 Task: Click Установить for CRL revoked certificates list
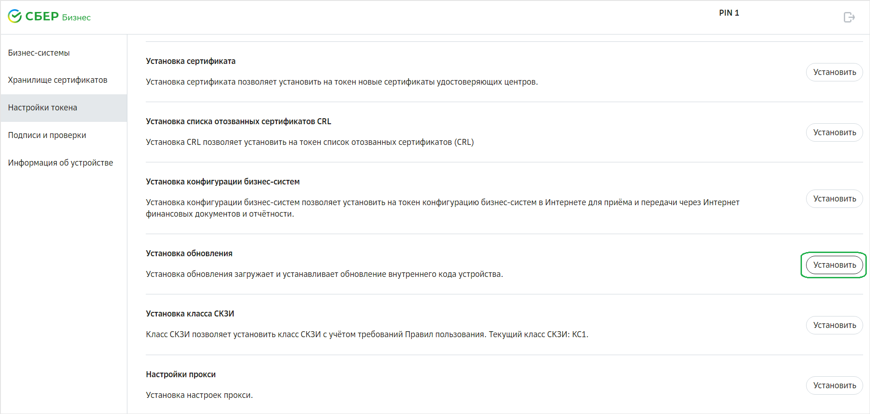(834, 132)
